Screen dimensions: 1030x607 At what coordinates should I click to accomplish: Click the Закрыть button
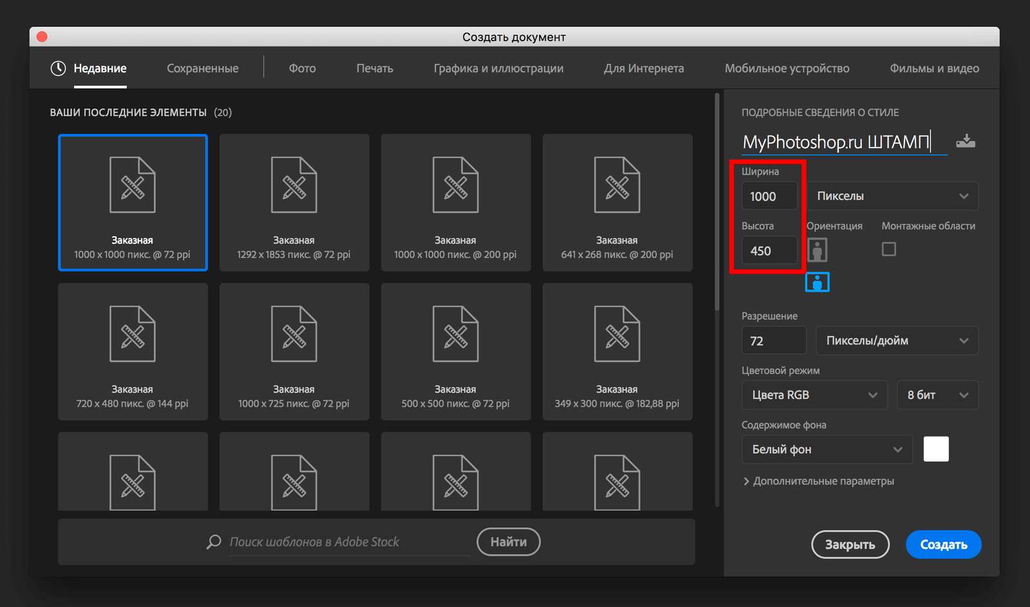coord(850,545)
